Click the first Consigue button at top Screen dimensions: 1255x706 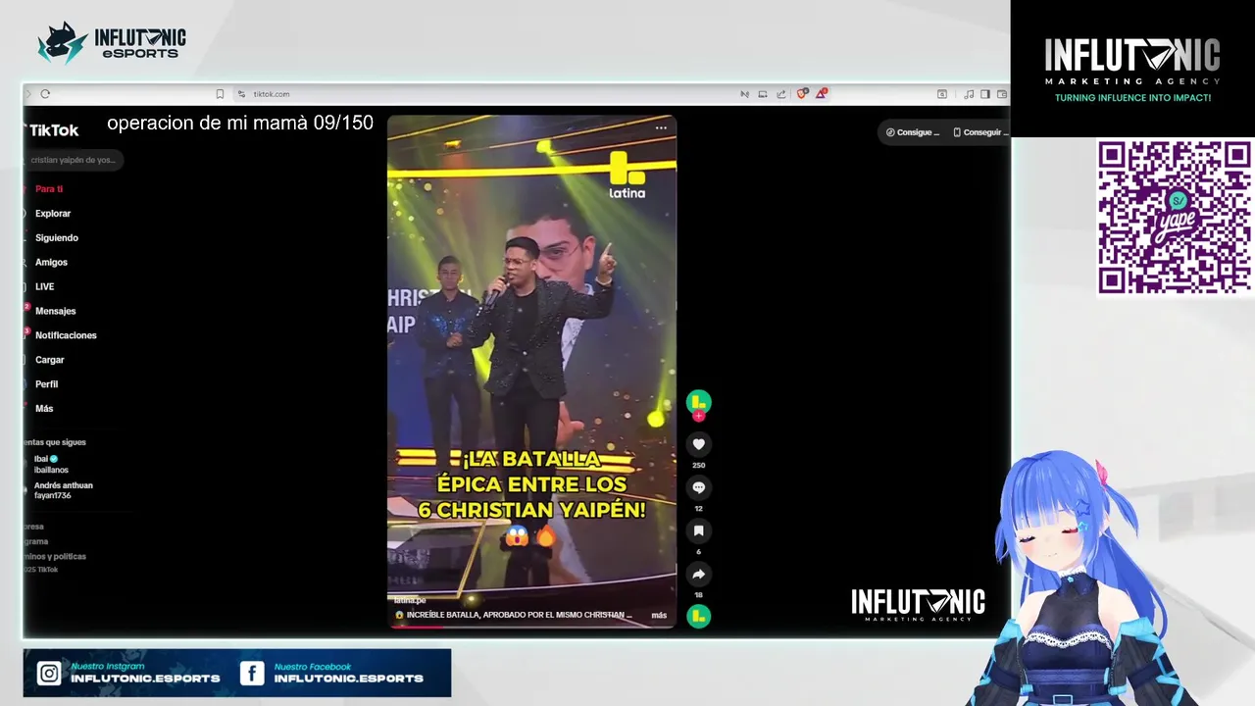[x=913, y=132]
